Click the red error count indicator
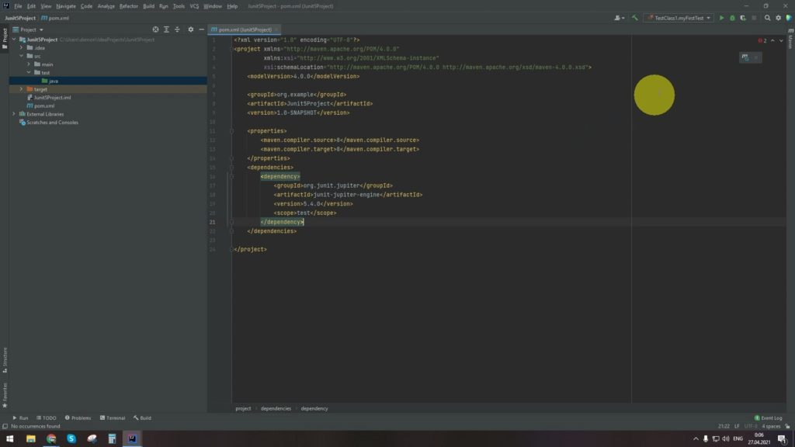Image resolution: width=795 pixels, height=447 pixels. click(x=762, y=40)
